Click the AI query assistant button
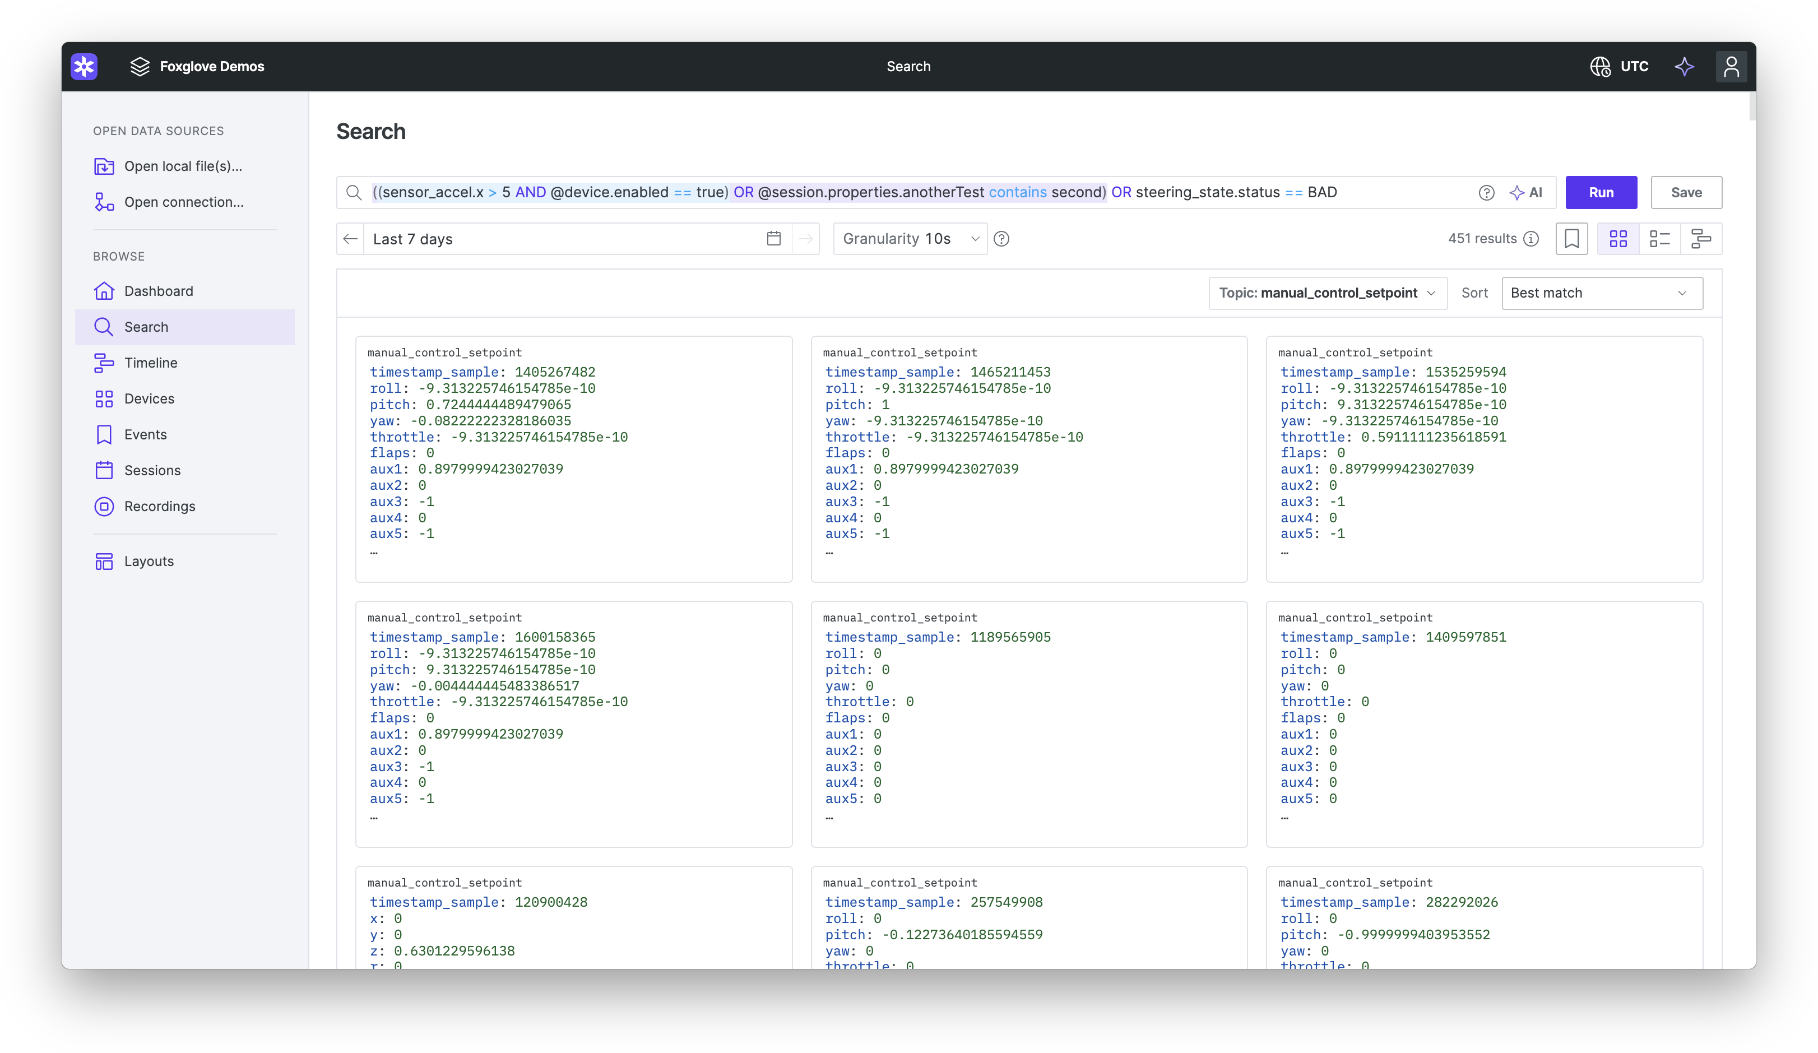1818x1053 pixels. (1526, 193)
